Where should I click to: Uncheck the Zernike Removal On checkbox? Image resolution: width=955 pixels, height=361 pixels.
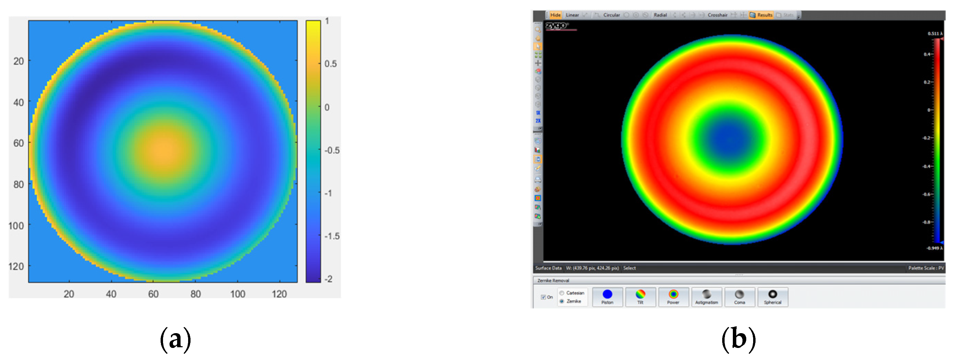(543, 297)
